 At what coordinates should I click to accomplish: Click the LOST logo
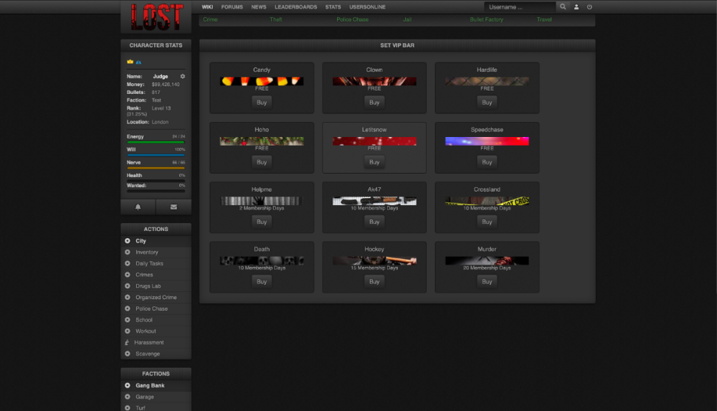tap(156, 16)
